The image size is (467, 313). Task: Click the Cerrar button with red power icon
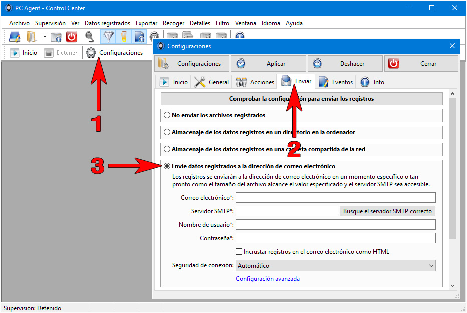click(x=421, y=64)
